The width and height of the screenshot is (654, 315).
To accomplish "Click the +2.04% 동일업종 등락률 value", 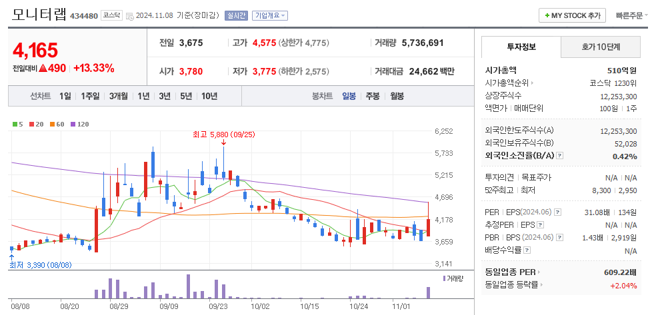I will 623,286.
